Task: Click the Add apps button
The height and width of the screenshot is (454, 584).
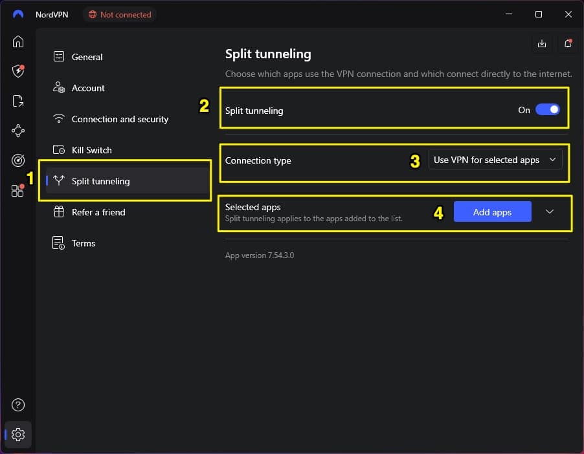Action: pos(492,211)
